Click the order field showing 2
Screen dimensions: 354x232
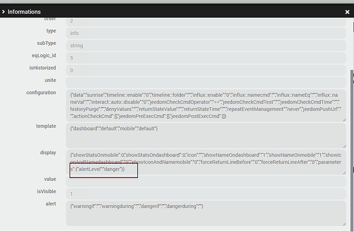pos(206,22)
